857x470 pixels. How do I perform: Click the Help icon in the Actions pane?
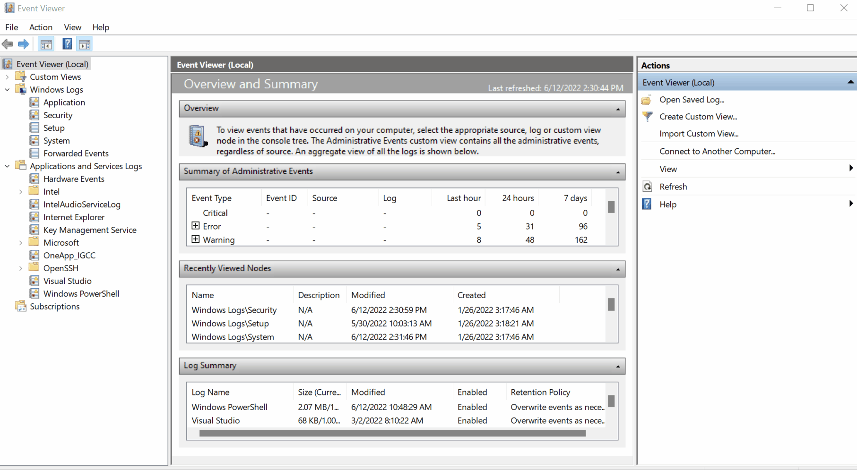646,204
